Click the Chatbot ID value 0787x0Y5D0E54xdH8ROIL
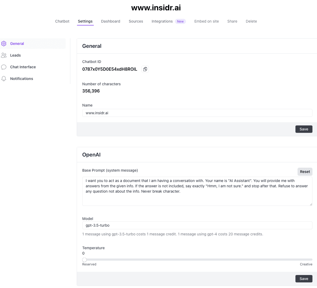This screenshot has width=317, height=288. [109, 69]
